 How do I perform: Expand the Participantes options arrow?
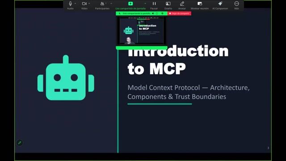[x=111, y=4]
